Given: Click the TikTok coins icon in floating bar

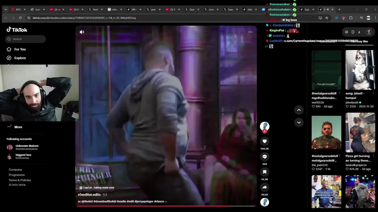Looking at the screenshot, I should [x=347, y=32].
